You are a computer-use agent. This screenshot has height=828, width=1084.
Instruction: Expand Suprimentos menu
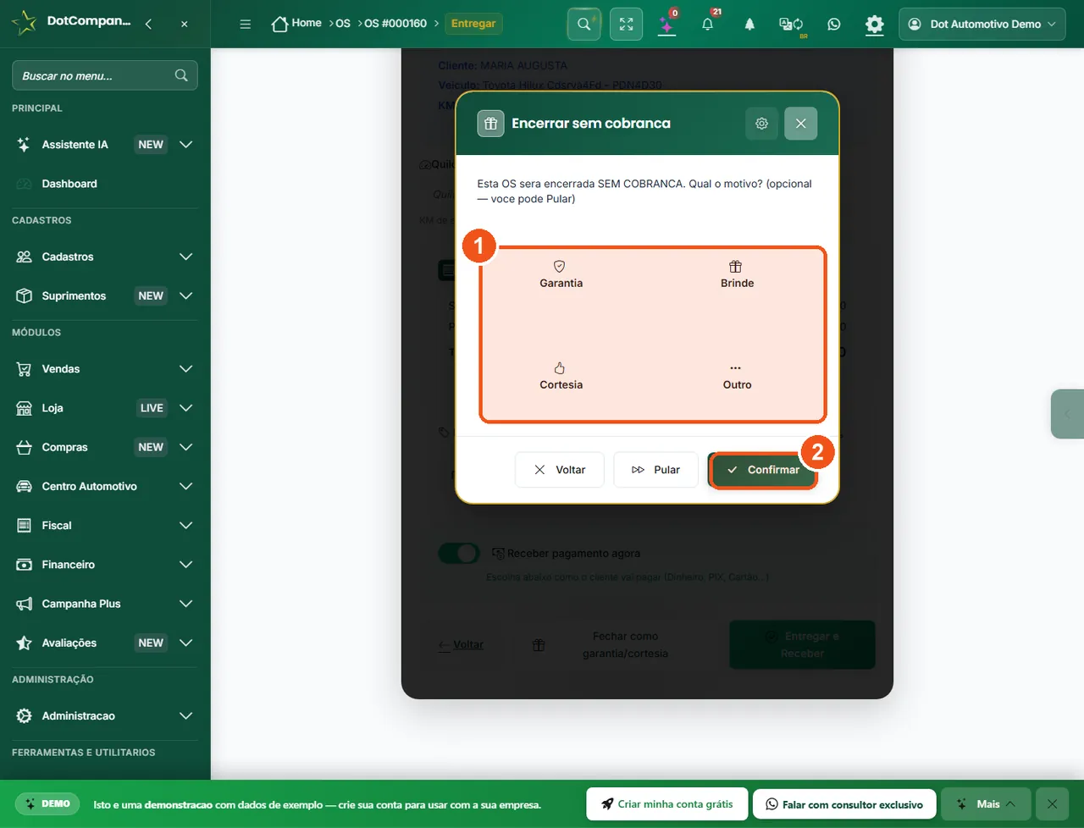(x=105, y=295)
